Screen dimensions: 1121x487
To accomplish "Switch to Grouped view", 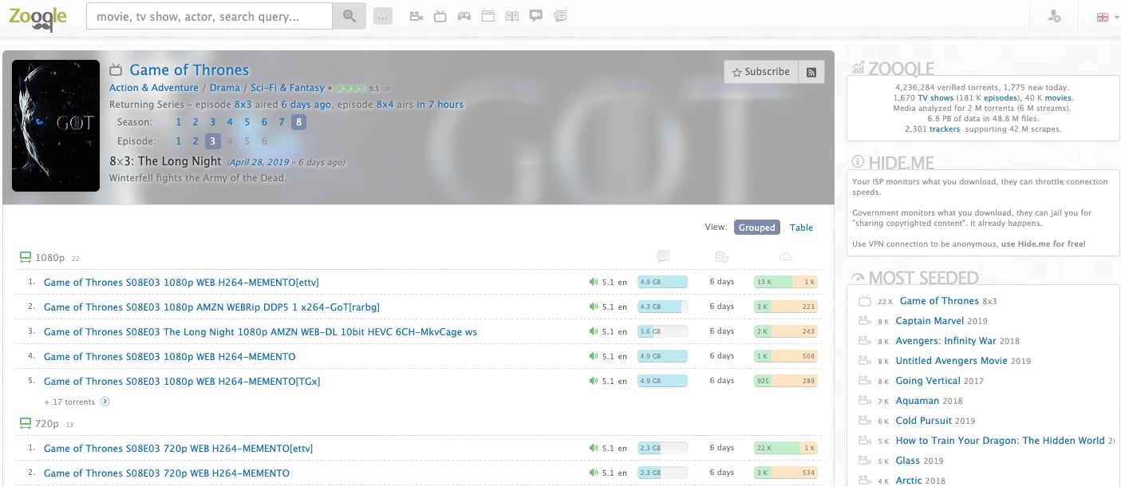I will click(x=757, y=228).
